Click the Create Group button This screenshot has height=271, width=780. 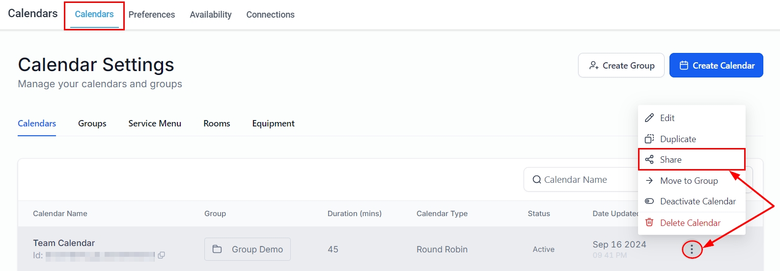621,66
